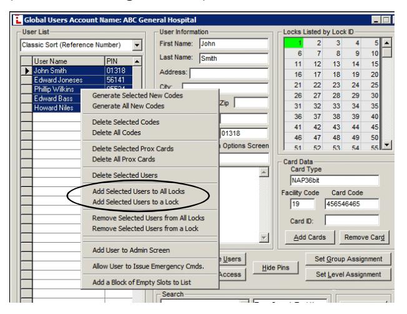The image size is (407, 314).
Task: Click Set Level Assignment button
Action: coord(348,274)
